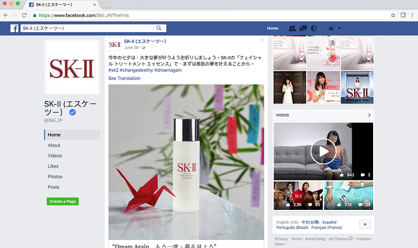
Task: Click the browser extension icon
Action: tap(403, 15)
